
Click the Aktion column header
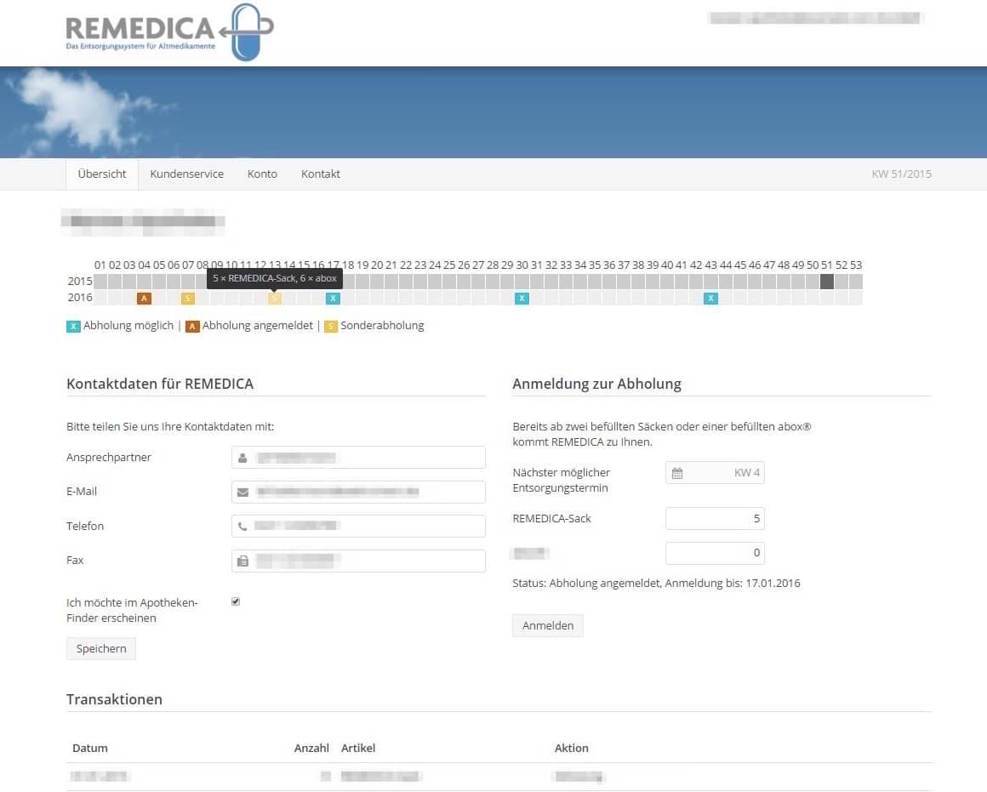pyautogui.click(x=572, y=748)
